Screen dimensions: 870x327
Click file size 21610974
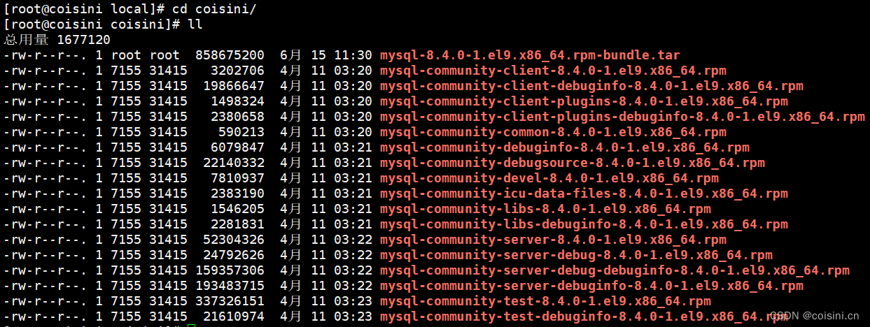coord(234,317)
